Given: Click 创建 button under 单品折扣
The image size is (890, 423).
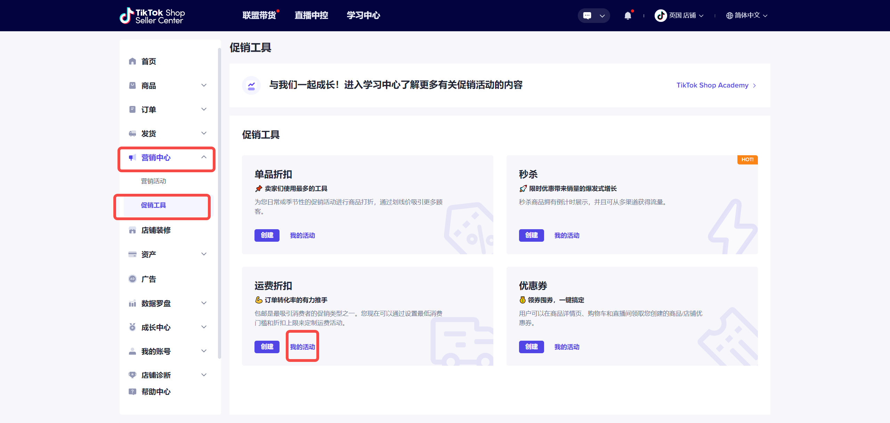Looking at the screenshot, I should coord(267,235).
